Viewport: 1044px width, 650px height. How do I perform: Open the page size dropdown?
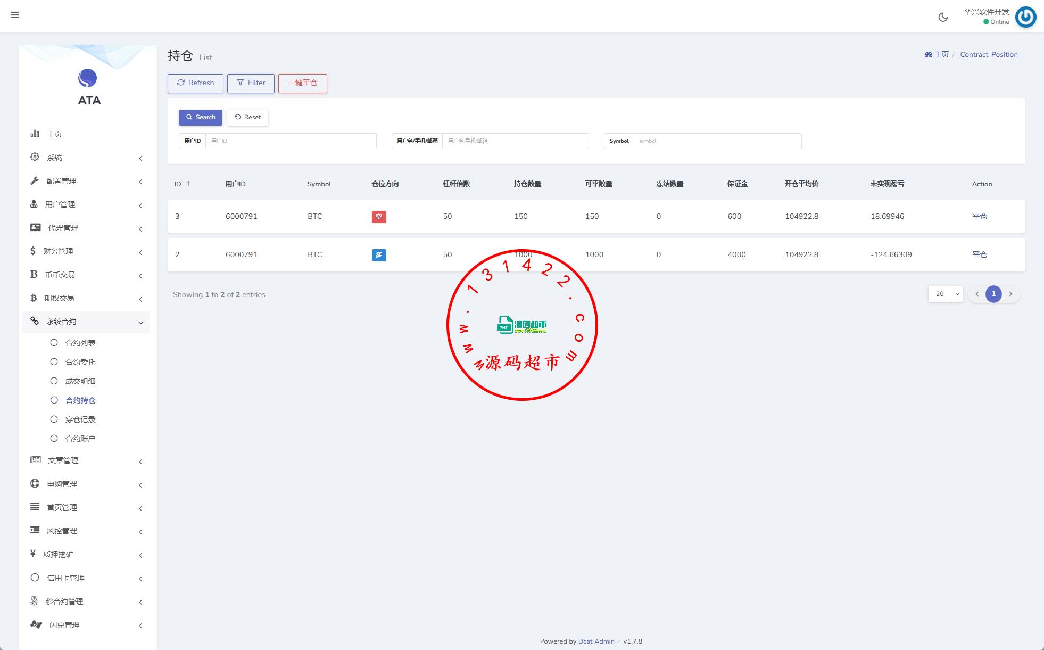pos(945,294)
